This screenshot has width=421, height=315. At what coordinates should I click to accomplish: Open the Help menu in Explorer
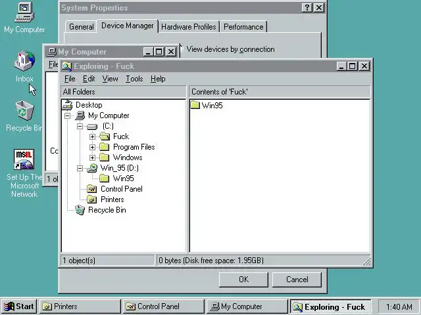tap(158, 79)
